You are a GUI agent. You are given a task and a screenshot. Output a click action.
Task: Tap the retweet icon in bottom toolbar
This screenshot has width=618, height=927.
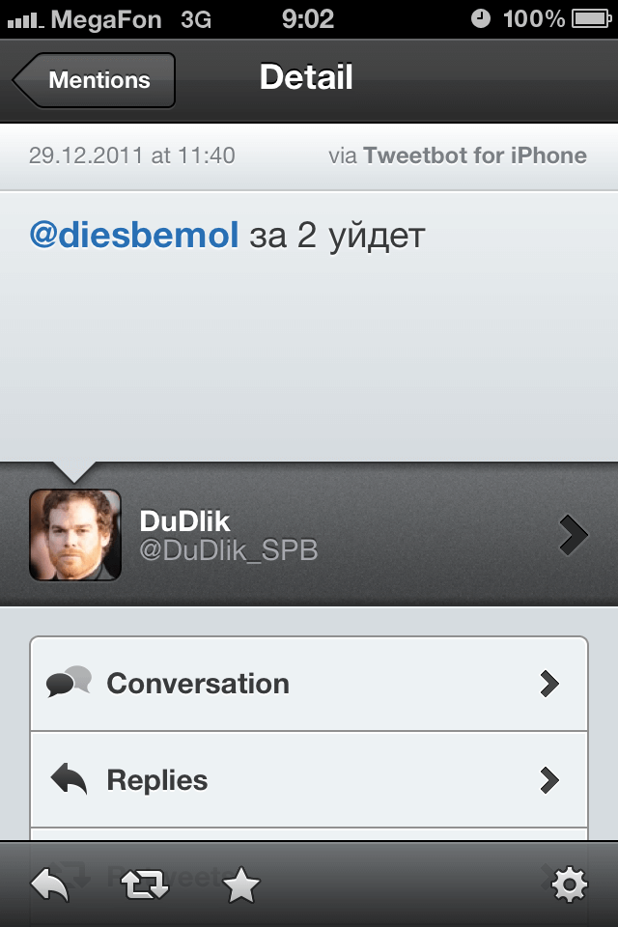pyautogui.click(x=145, y=885)
